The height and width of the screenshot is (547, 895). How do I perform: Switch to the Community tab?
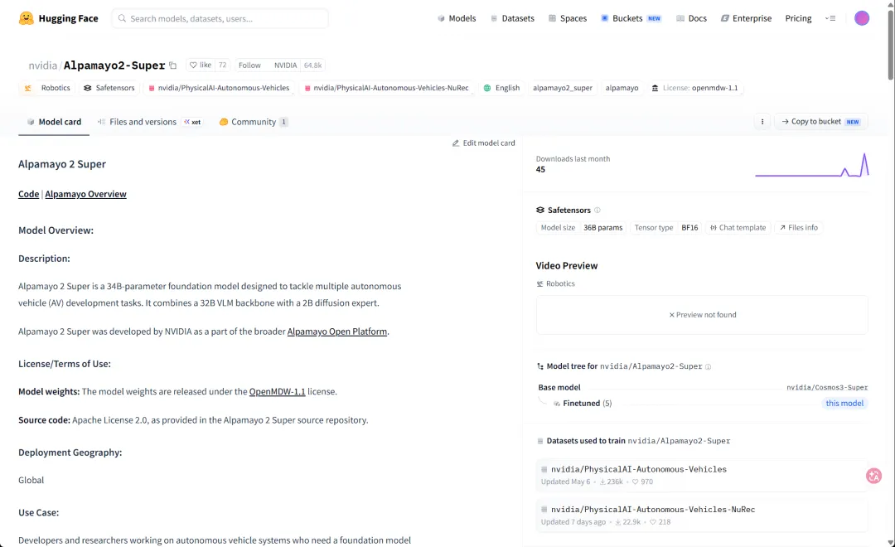[x=254, y=122]
